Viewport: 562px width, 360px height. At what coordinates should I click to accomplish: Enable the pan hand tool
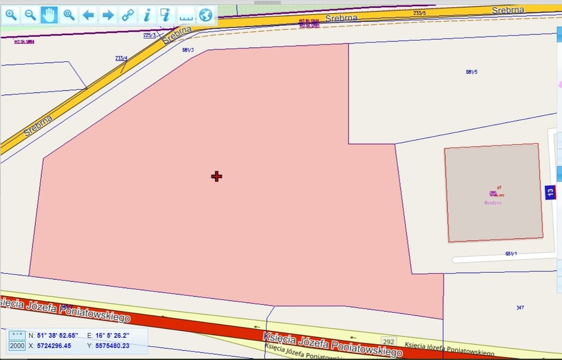pyautogui.click(x=49, y=15)
